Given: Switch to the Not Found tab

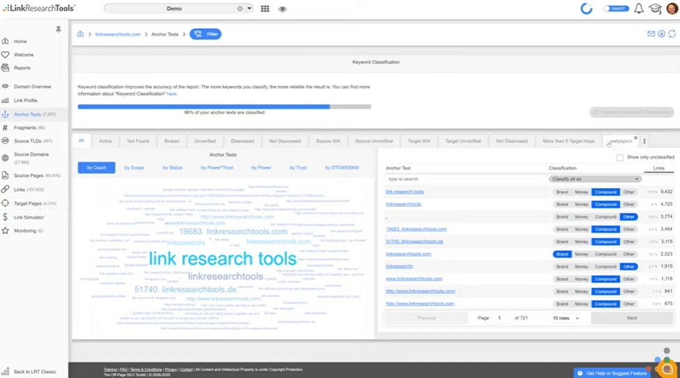Looking at the screenshot, I should pos(138,141).
